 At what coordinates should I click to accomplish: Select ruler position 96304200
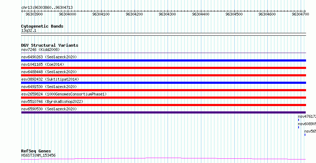click(x=134, y=14)
